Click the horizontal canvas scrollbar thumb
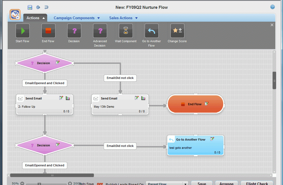This screenshot has height=185, width=283. point(52,175)
